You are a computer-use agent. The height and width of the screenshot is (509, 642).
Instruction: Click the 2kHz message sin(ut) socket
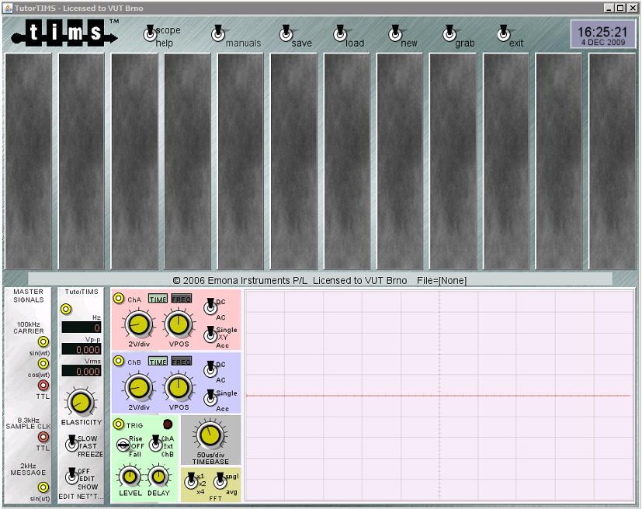tap(43, 487)
